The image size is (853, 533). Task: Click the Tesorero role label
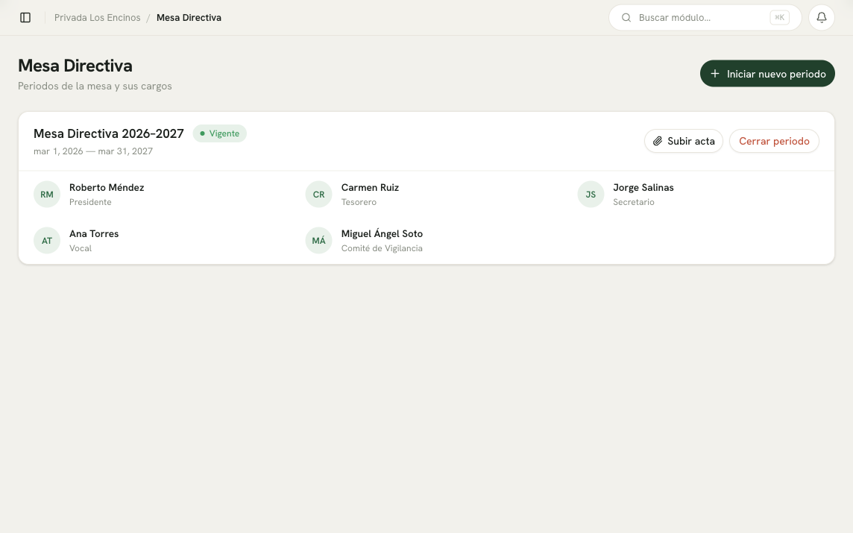[359, 202]
